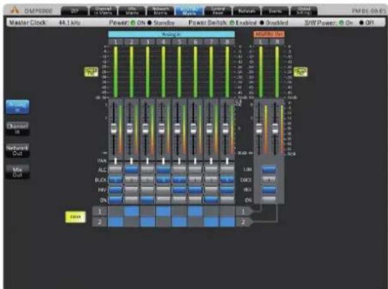Toggle the INV button on Analog Out
Screen dimensions: 388x289
(x=269, y=189)
